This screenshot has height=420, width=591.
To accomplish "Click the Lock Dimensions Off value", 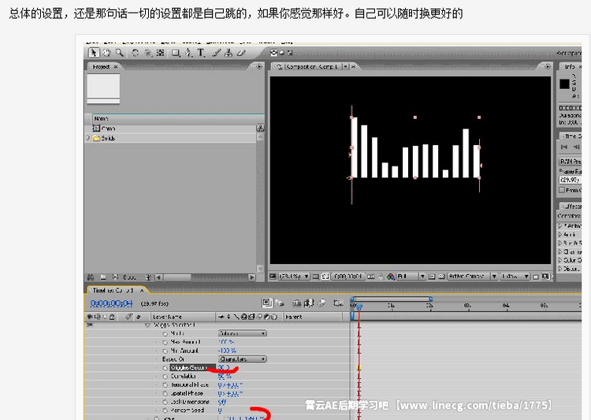I will [222, 402].
